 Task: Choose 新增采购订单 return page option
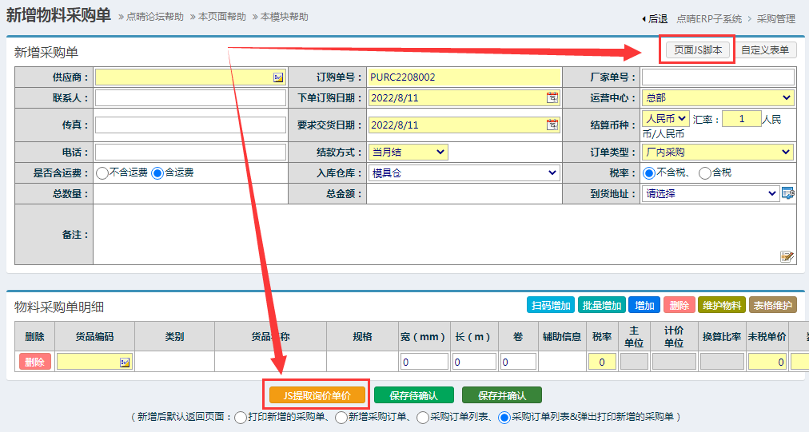pyautogui.click(x=342, y=417)
